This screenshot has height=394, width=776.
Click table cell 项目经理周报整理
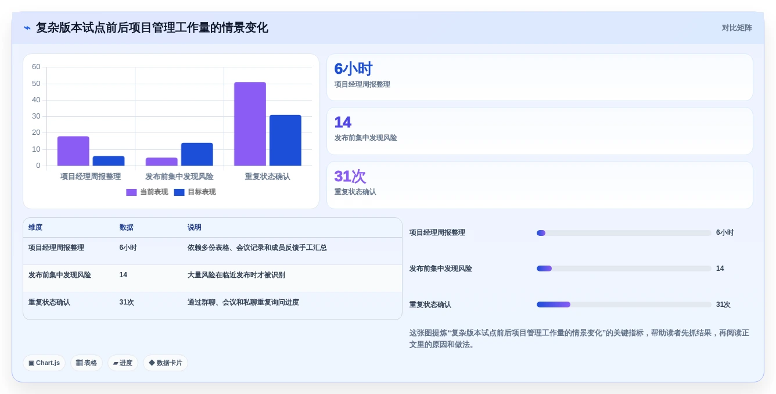point(56,248)
